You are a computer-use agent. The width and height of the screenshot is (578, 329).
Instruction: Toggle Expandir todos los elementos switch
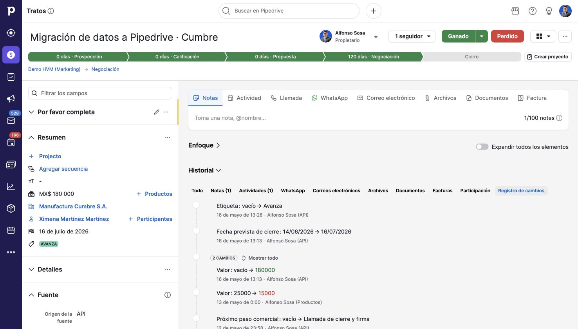coord(482,147)
